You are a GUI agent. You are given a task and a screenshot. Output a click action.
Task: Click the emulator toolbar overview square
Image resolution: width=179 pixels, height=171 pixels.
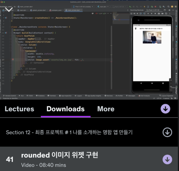[x=155, y=14]
